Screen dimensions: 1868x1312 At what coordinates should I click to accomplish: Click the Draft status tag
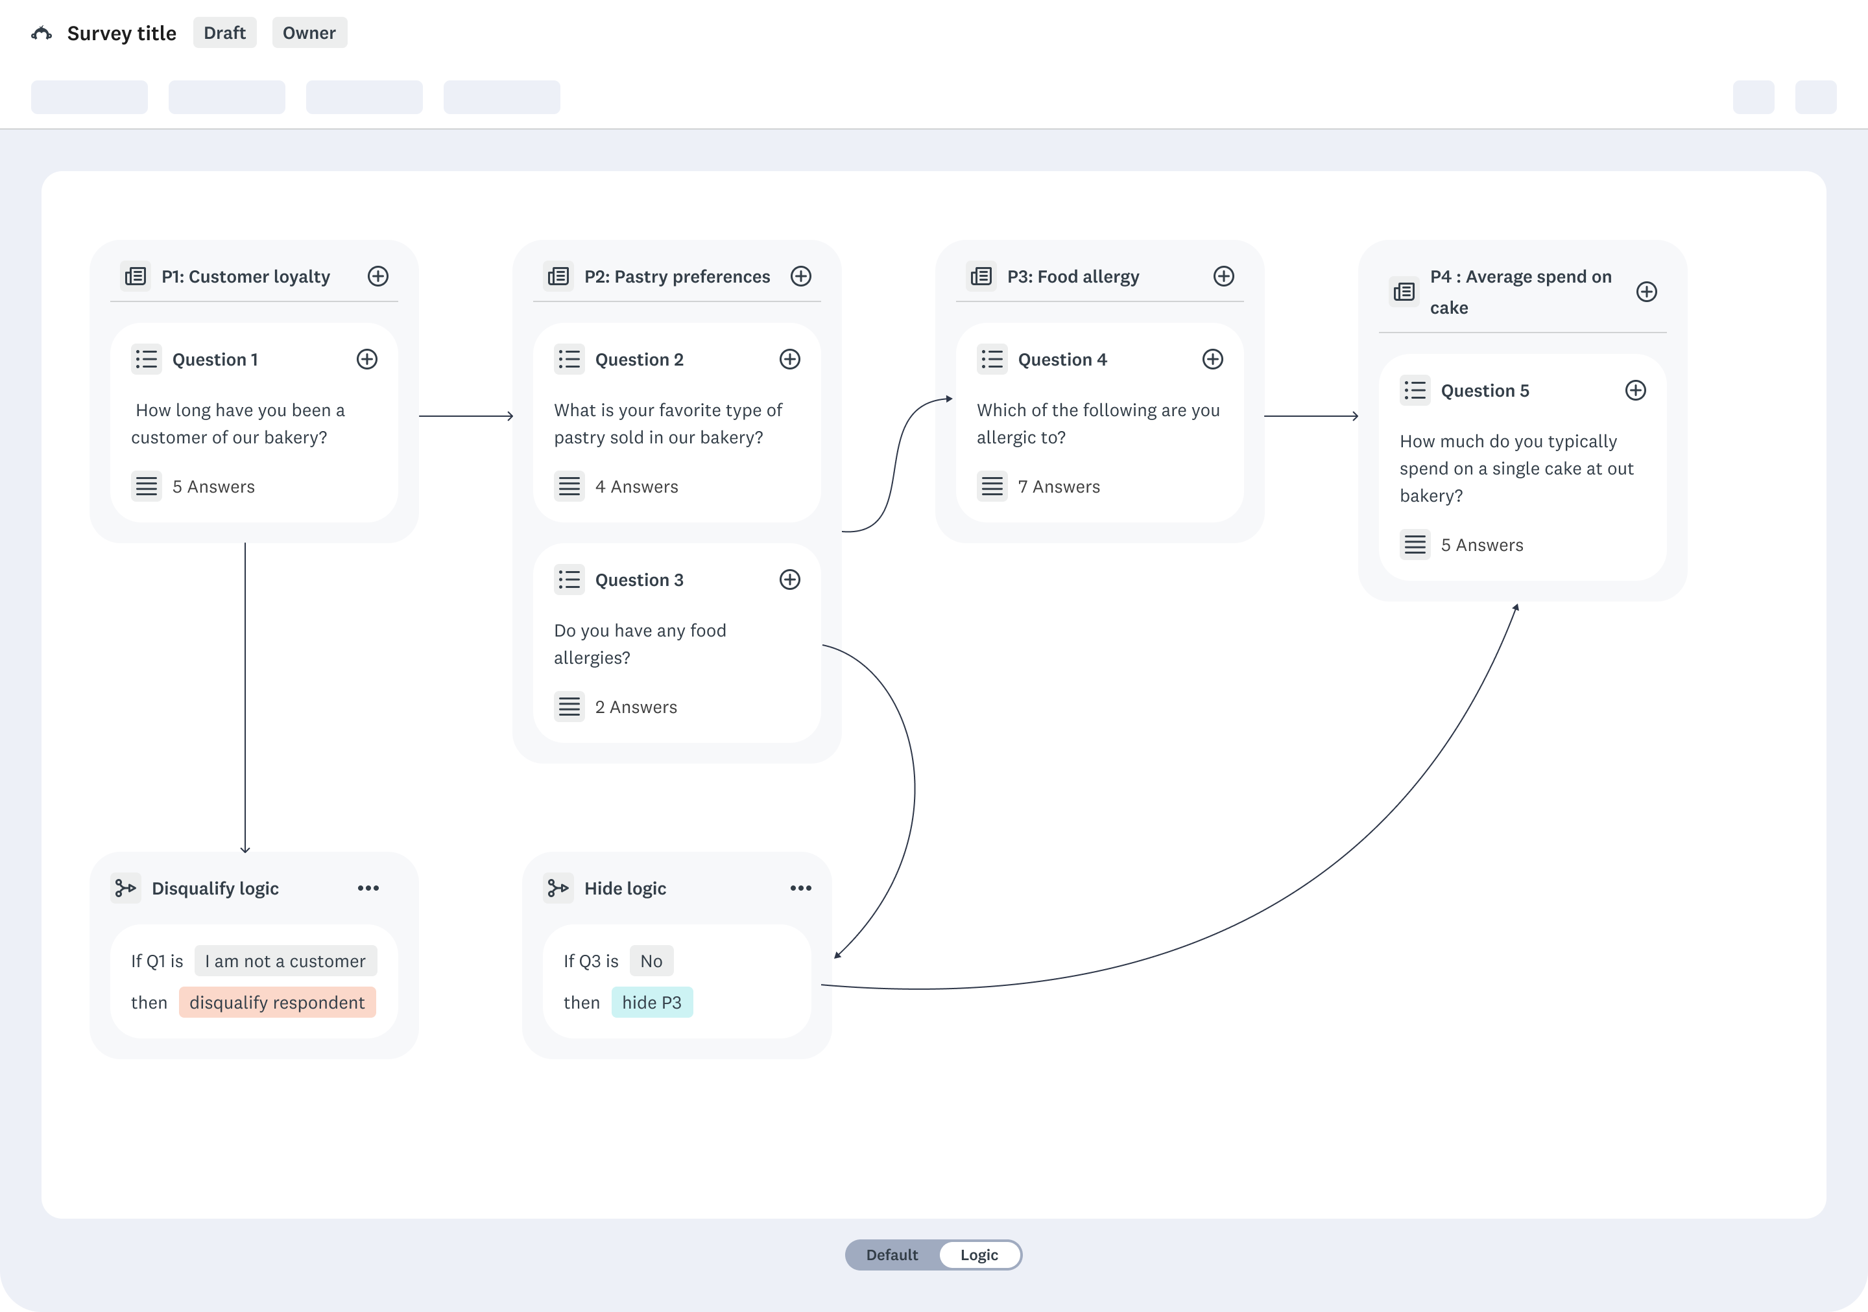[x=224, y=33]
